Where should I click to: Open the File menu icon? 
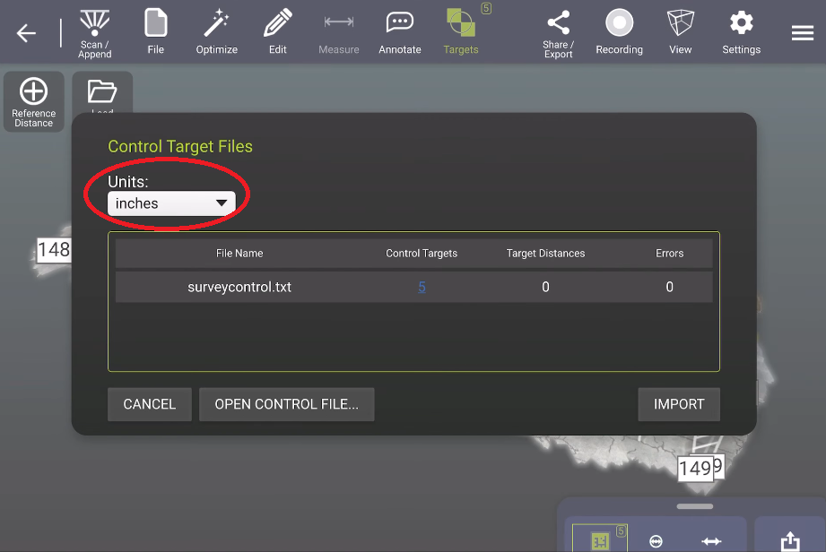click(x=155, y=31)
